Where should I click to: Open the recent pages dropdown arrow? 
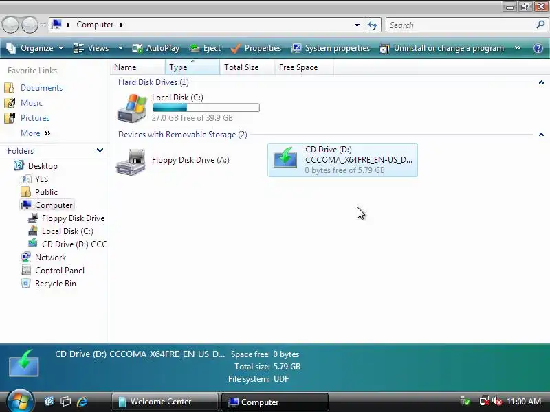pyautogui.click(x=43, y=25)
